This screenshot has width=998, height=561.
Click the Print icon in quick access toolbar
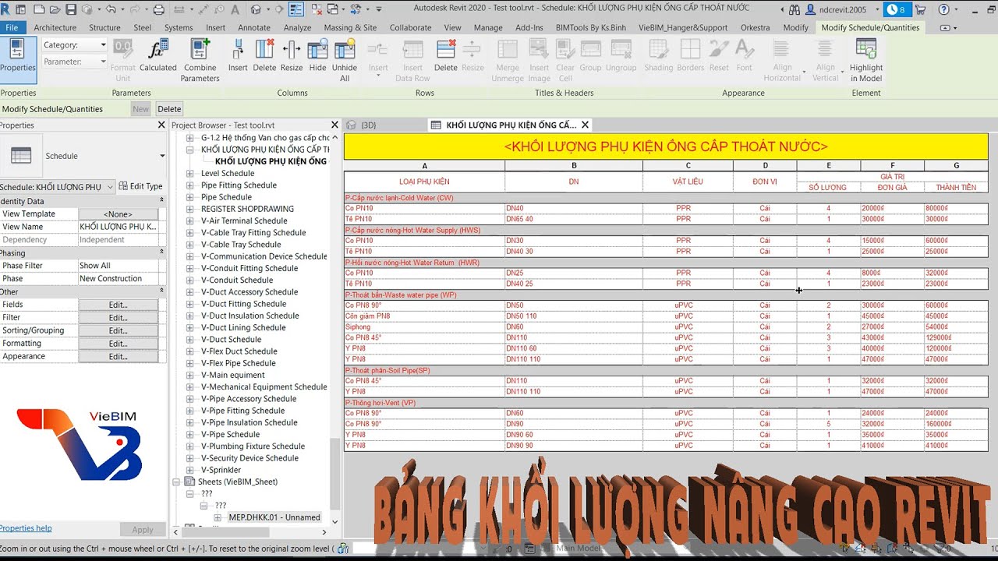(159, 9)
